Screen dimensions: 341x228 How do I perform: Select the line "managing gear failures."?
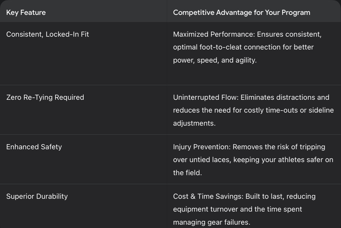211,222
